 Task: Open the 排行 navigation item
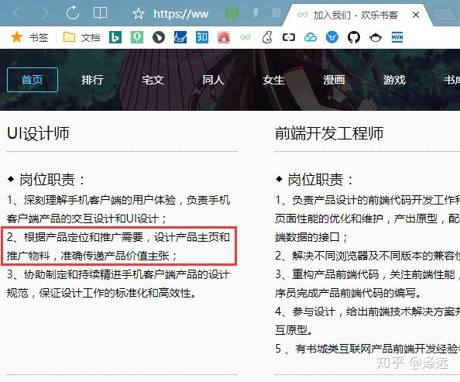tap(92, 80)
